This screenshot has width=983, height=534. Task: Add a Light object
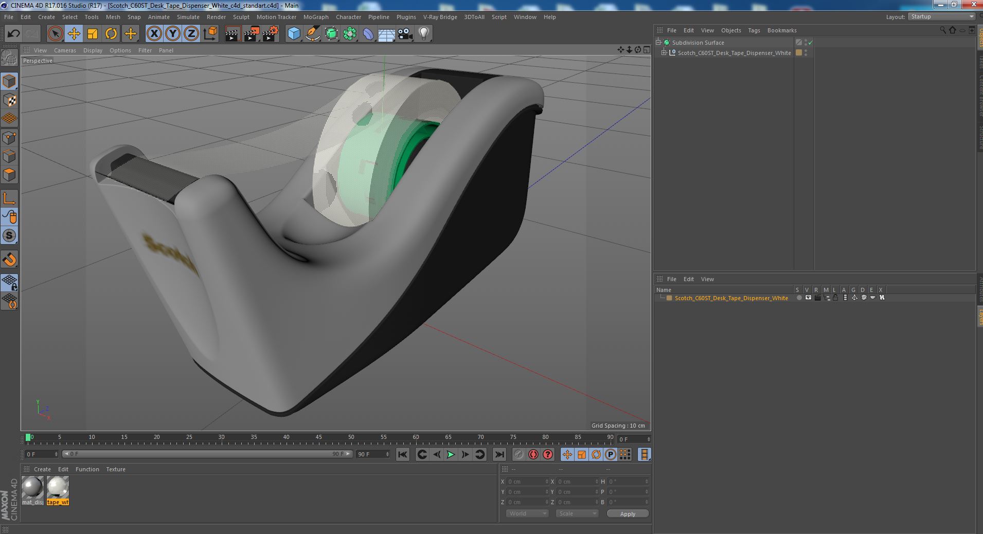(424, 34)
